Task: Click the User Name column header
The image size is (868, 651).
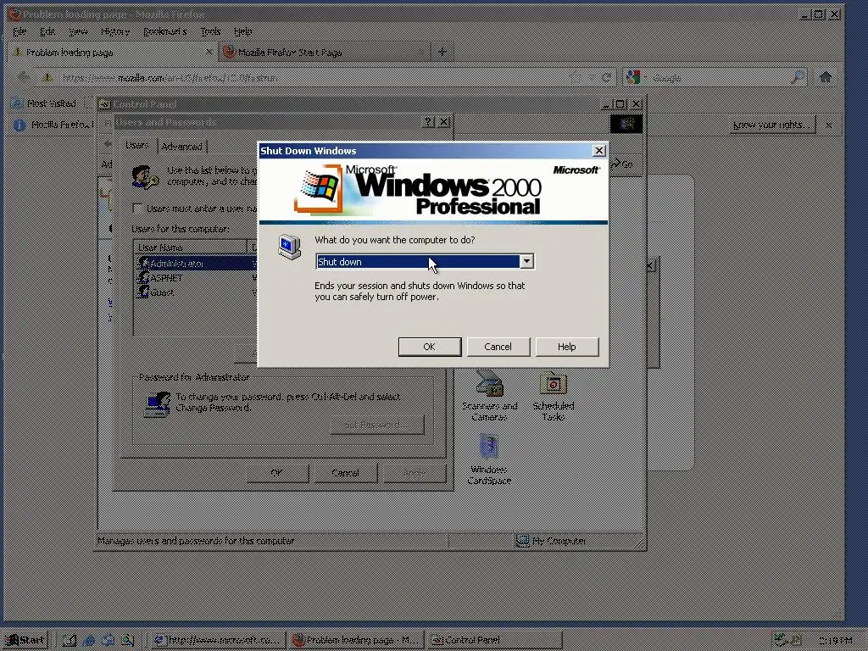Action: point(191,248)
